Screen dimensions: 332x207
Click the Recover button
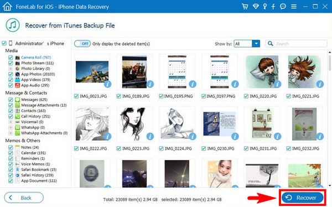click(303, 198)
